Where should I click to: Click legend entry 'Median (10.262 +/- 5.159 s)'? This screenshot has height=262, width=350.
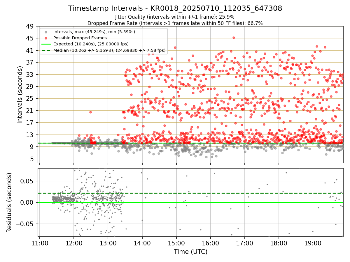click(110, 50)
